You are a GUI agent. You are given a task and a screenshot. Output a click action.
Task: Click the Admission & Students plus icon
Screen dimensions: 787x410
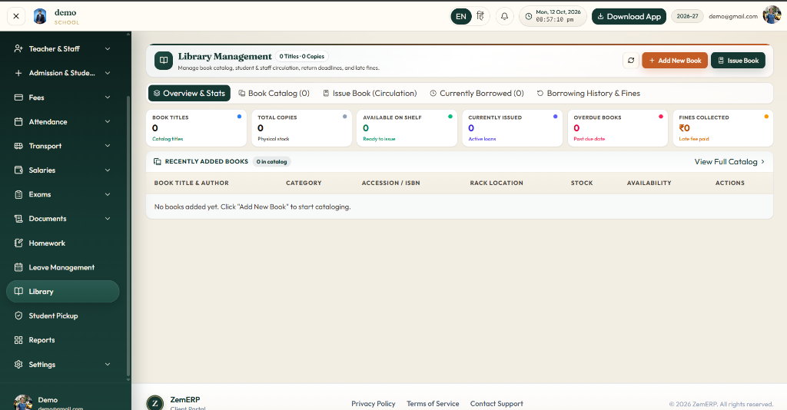coord(18,73)
